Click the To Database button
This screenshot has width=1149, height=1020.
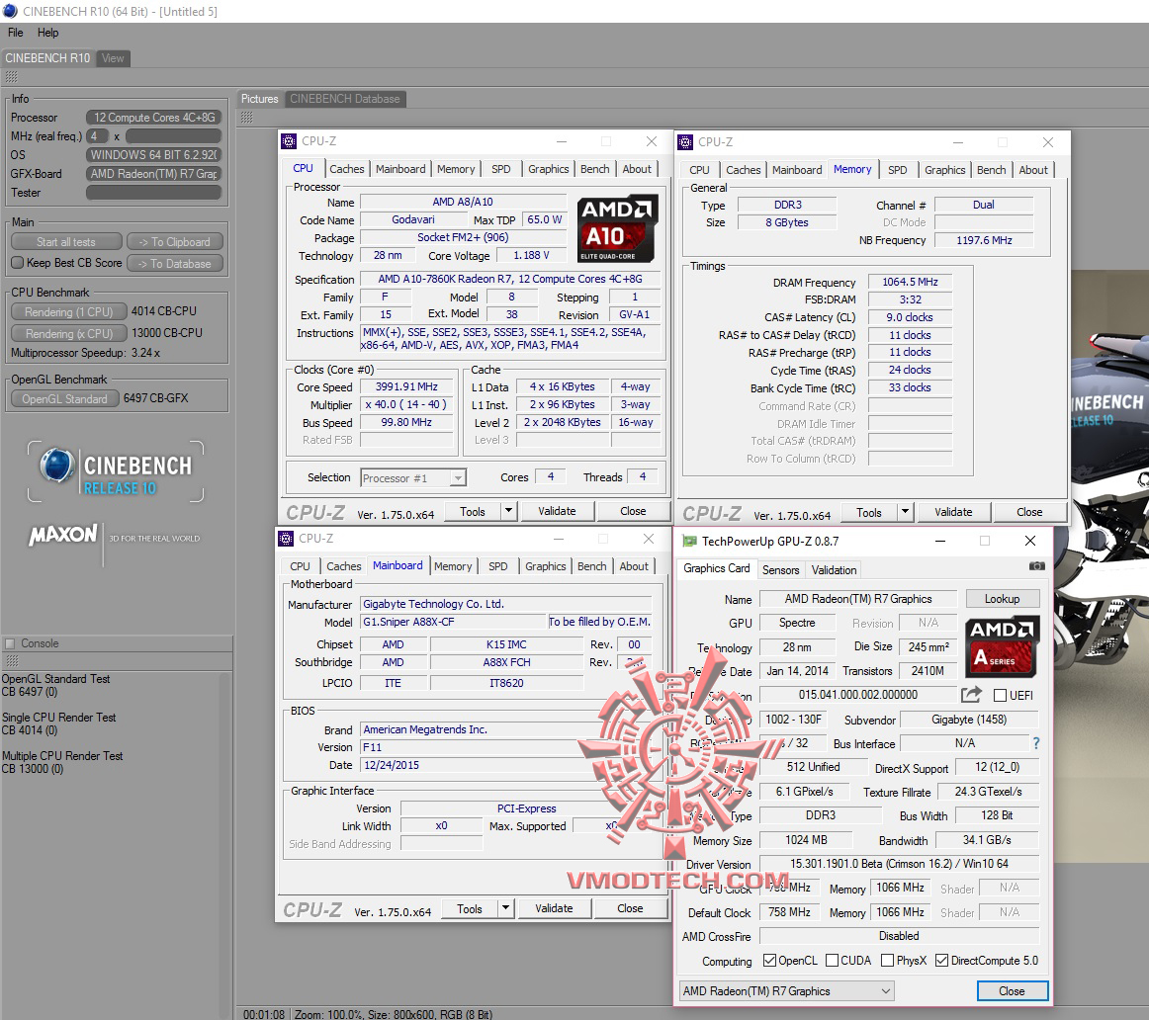coord(174,264)
